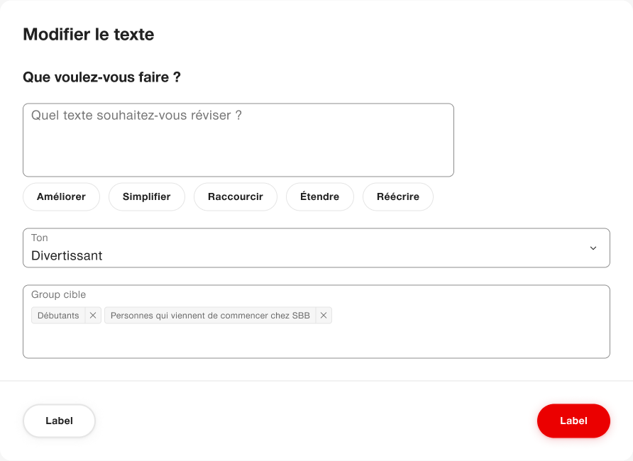
Task: Focus the text revision input area
Action: point(238,140)
